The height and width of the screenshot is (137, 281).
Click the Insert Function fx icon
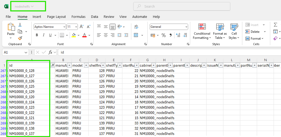(x=51, y=52)
